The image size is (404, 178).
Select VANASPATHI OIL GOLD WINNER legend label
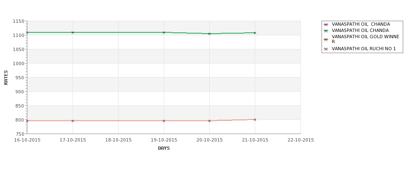point(365,39)
